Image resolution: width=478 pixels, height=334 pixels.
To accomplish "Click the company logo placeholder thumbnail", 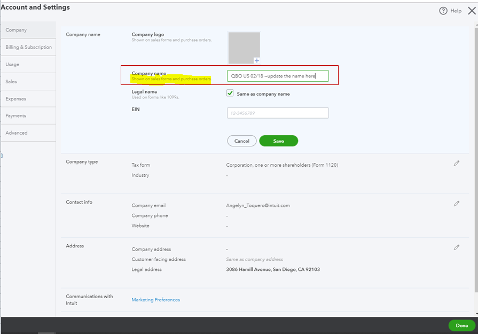I will (x=244, y=48).
